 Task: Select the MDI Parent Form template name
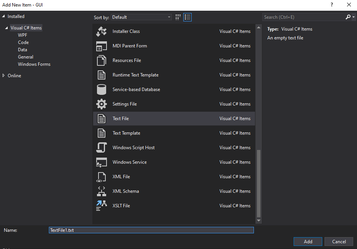[x=130, y=46]
